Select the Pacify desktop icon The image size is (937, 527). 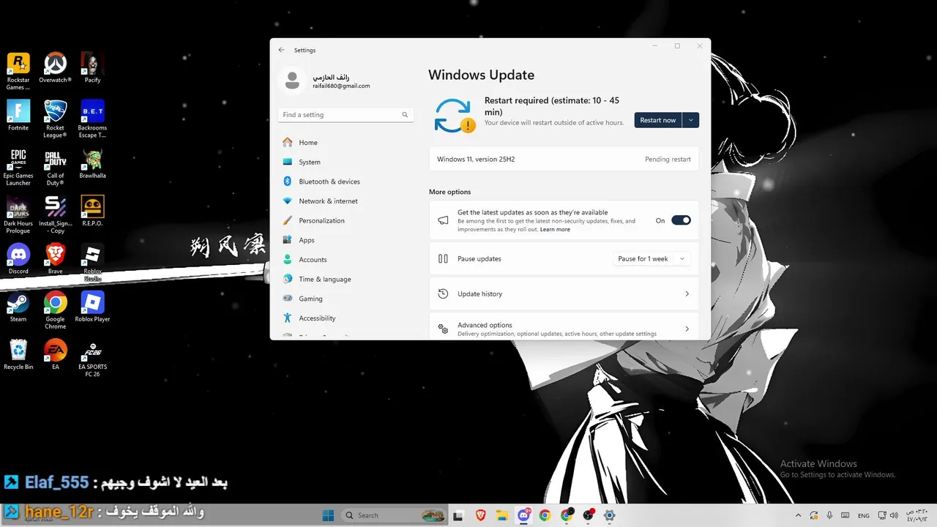(x=92, y=67)
